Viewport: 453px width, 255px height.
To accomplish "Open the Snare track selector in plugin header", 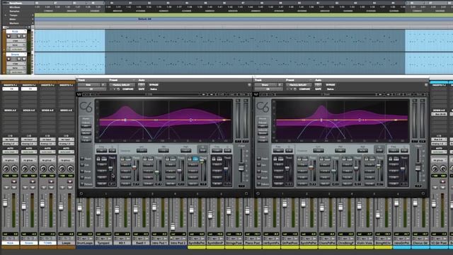I will point(265,85).
